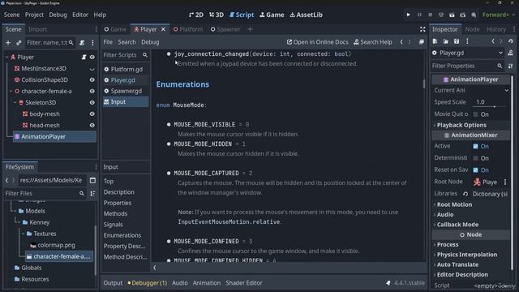519x292 pixels.
Task: Stop the running project
Action: click(431, 15)
